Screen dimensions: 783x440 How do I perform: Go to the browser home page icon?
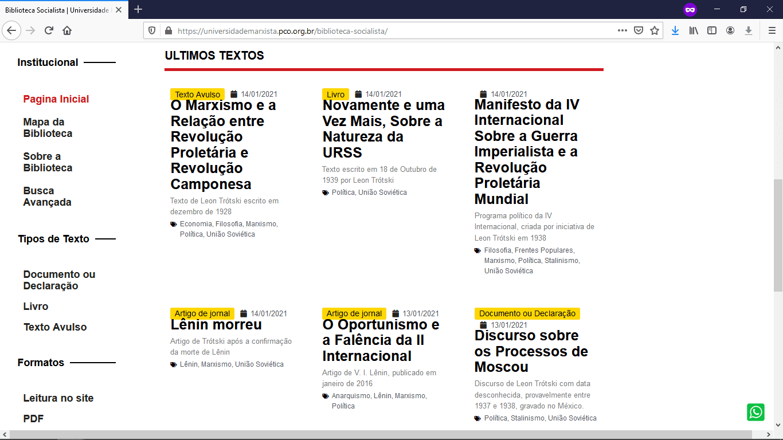[67, 31]
